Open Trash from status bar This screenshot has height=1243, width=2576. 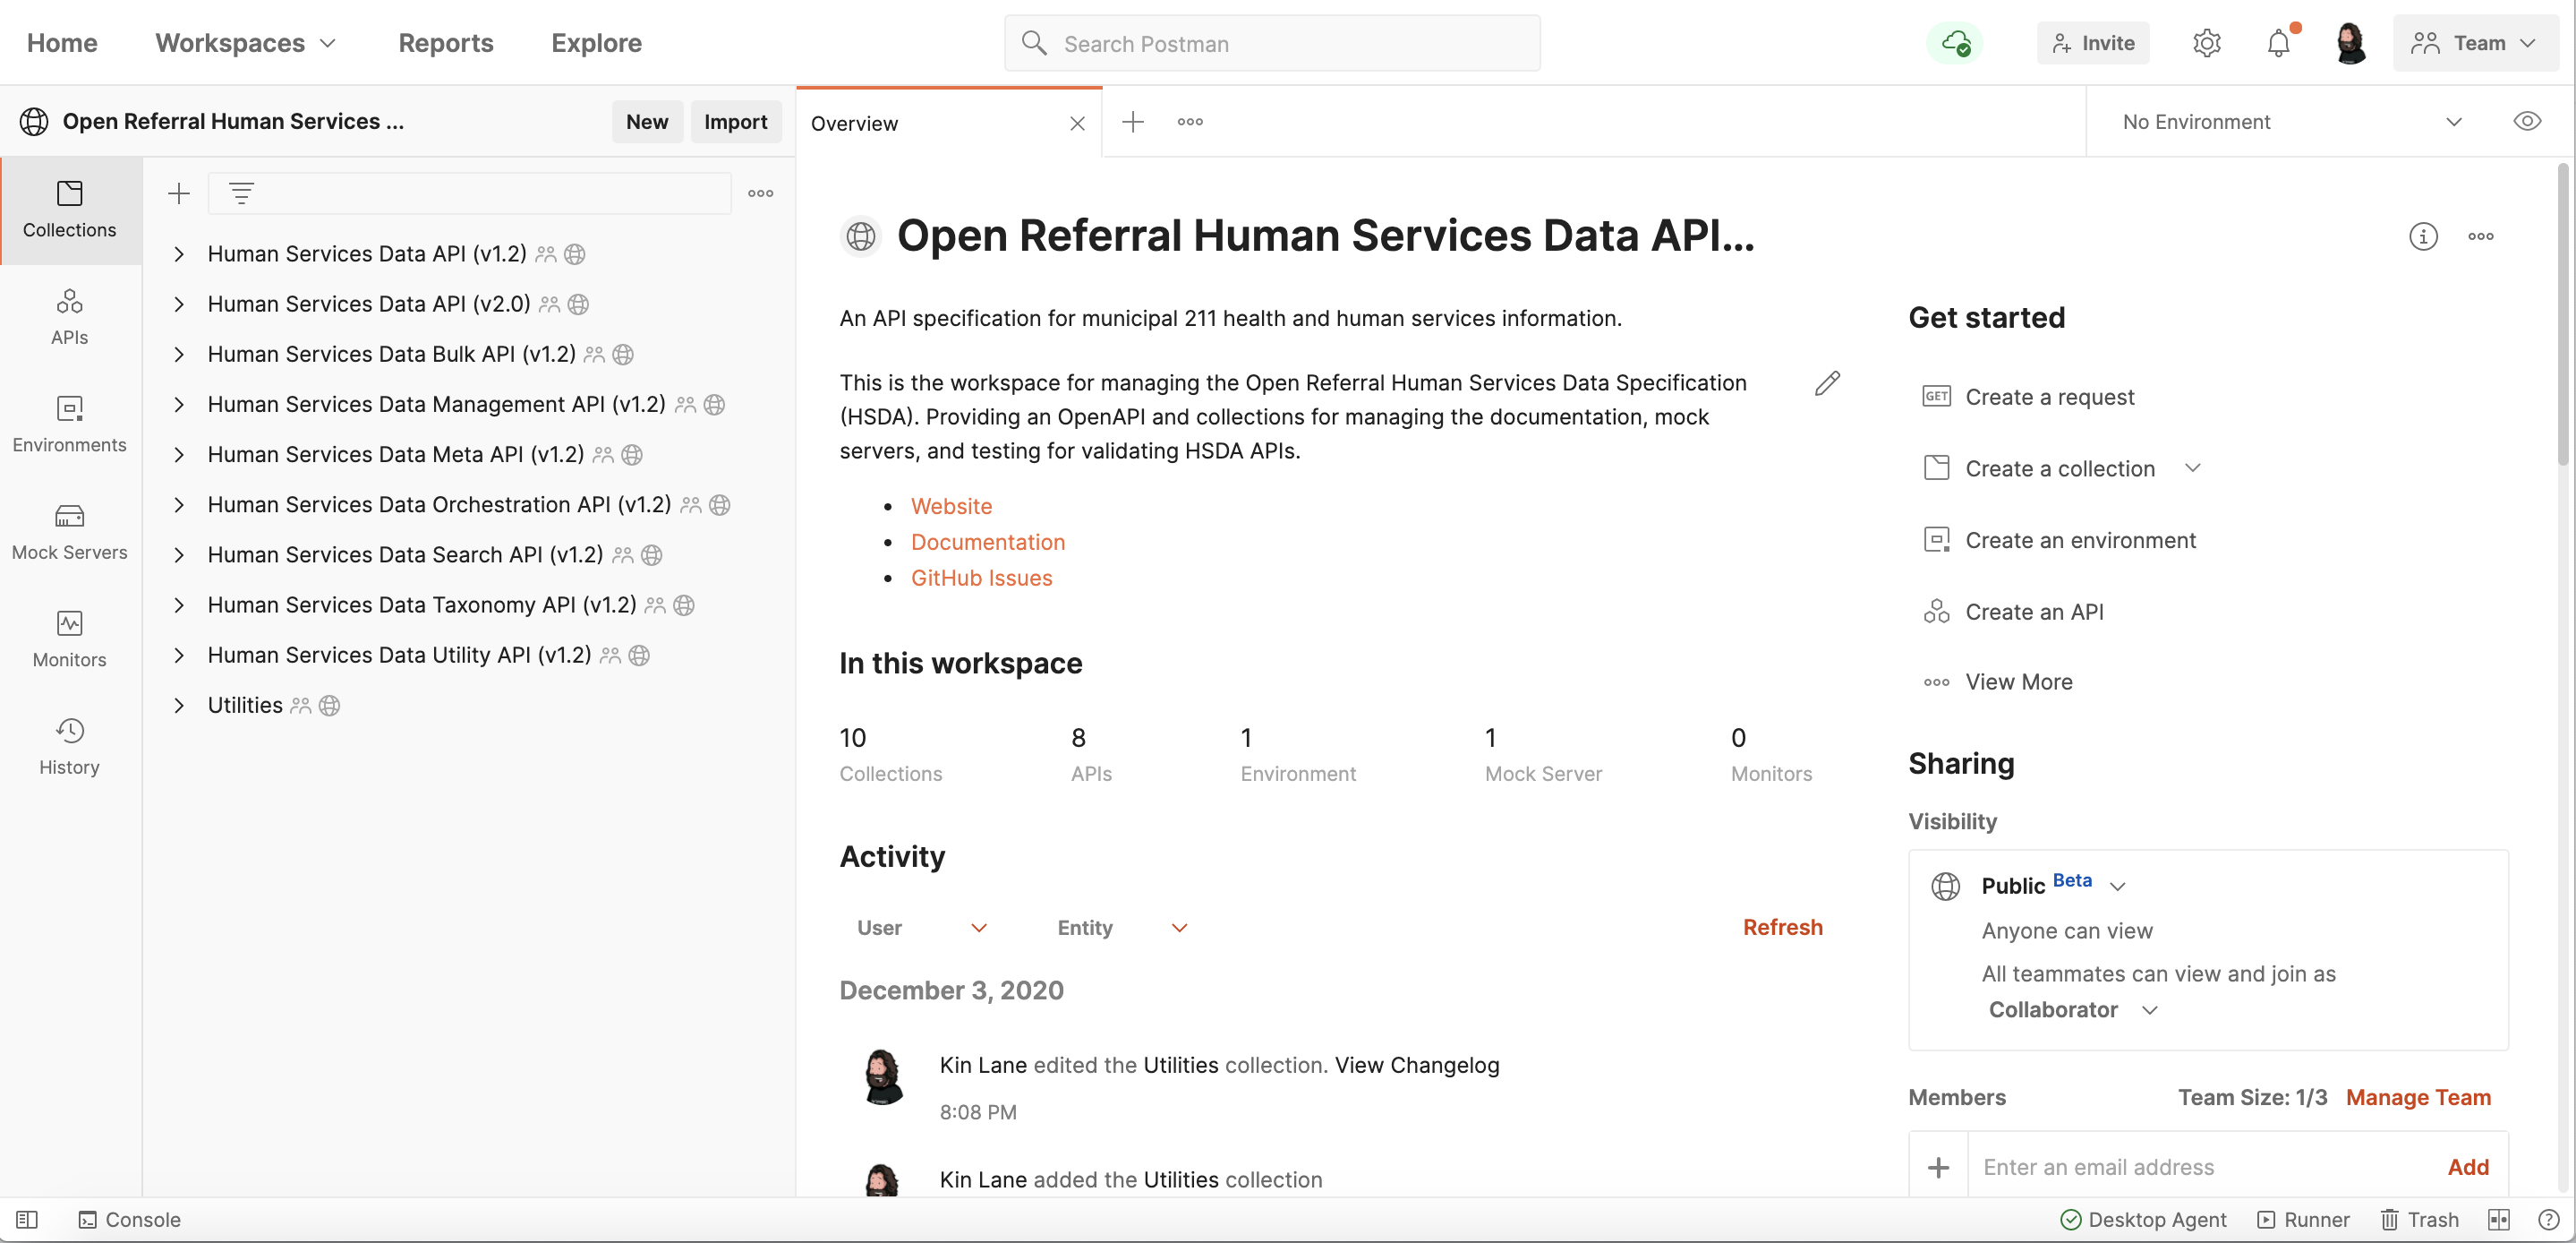(x=2419, y=1219)
